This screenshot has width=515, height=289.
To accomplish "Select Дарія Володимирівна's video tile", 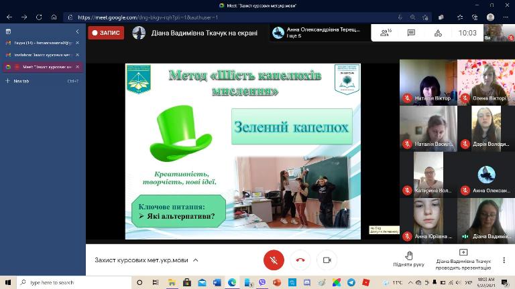I will (x=486, y=128).
